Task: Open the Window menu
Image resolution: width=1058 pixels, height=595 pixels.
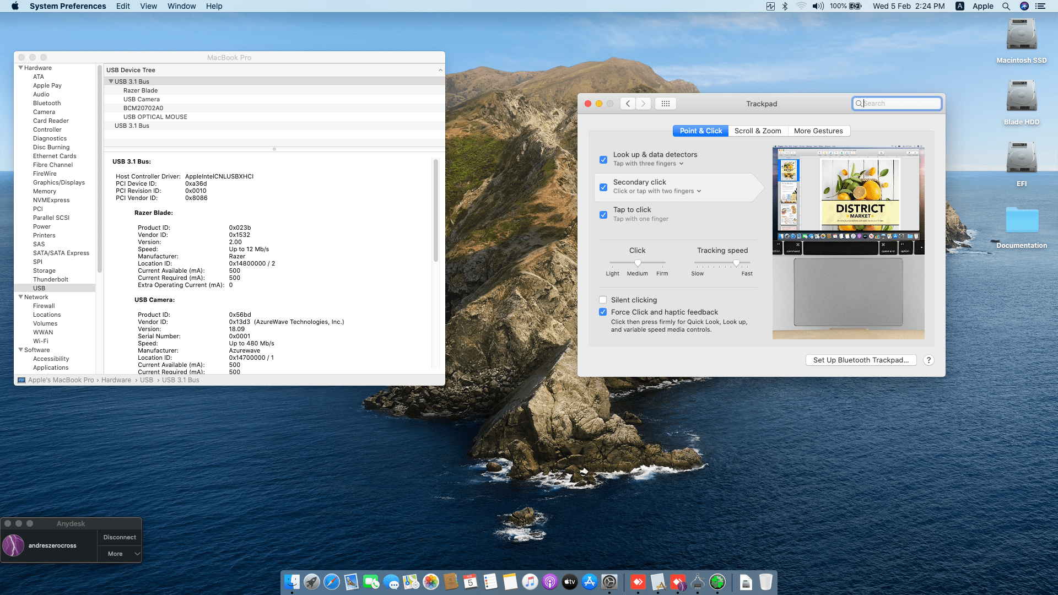Action: (x=181, y=6)
